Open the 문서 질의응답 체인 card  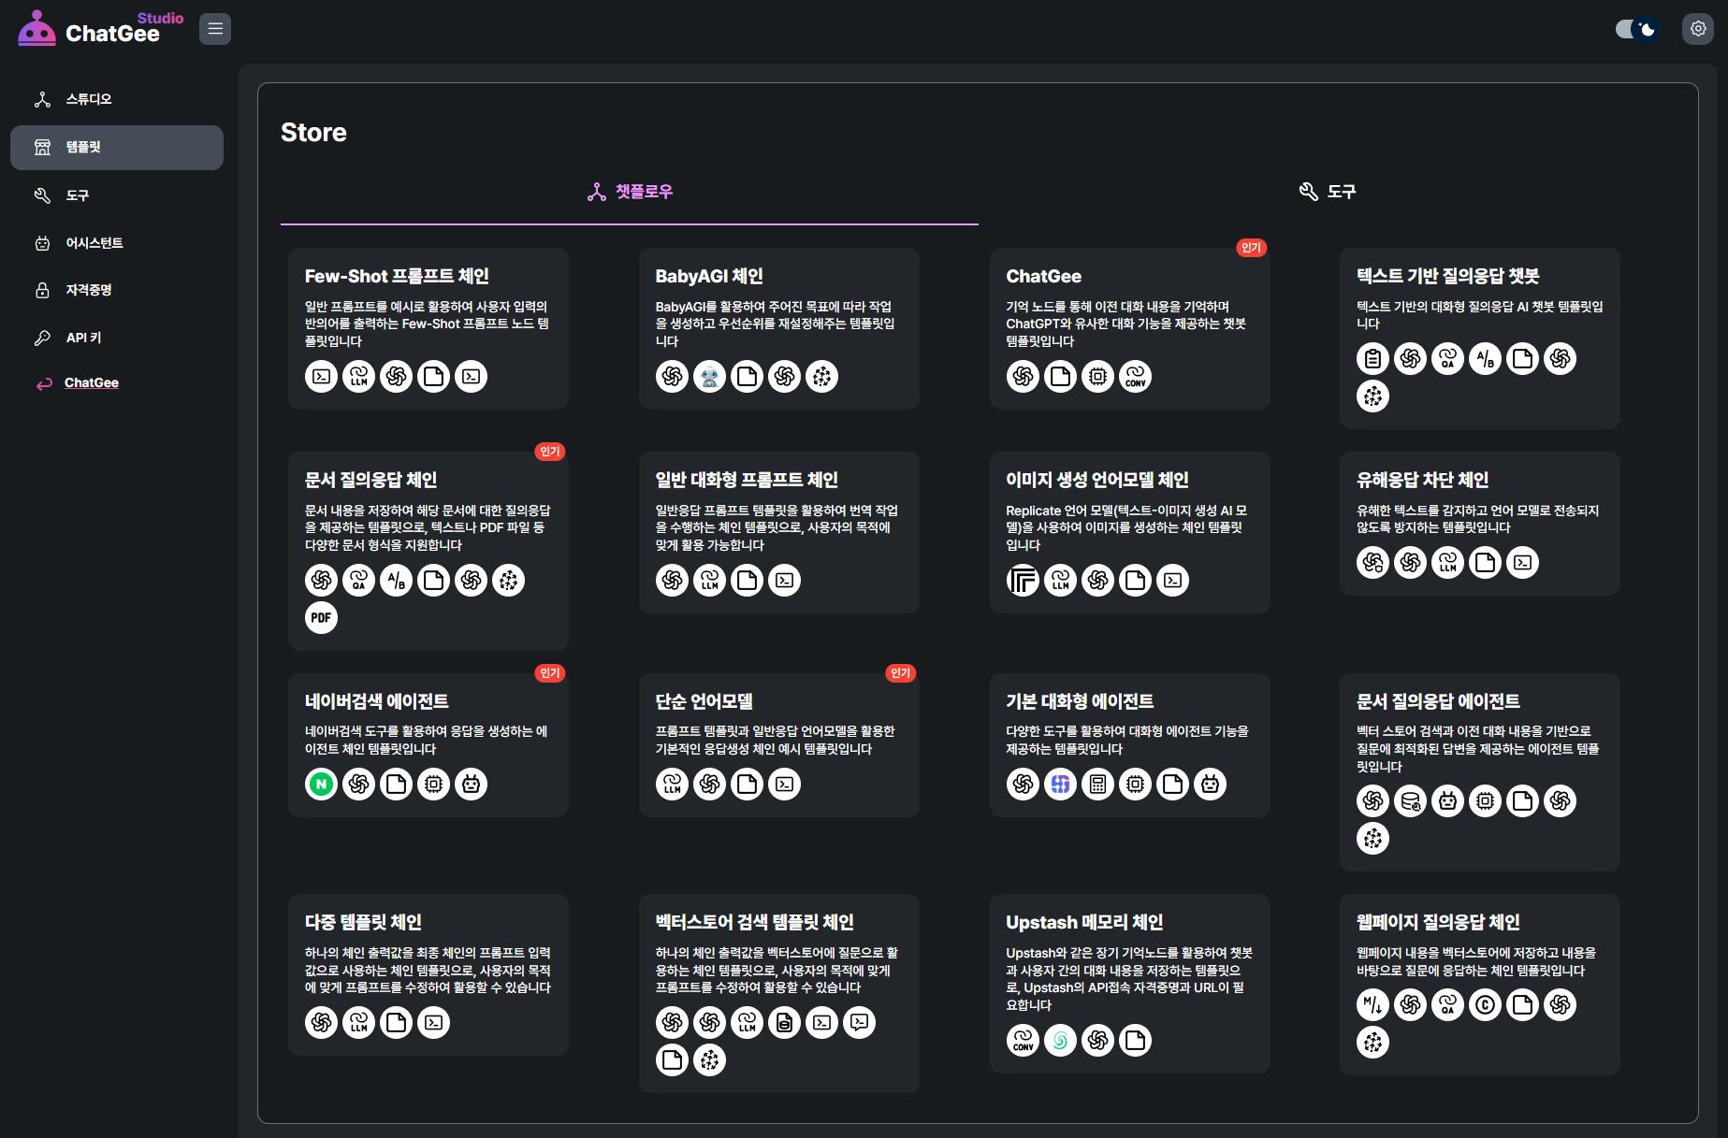[428, 551]
